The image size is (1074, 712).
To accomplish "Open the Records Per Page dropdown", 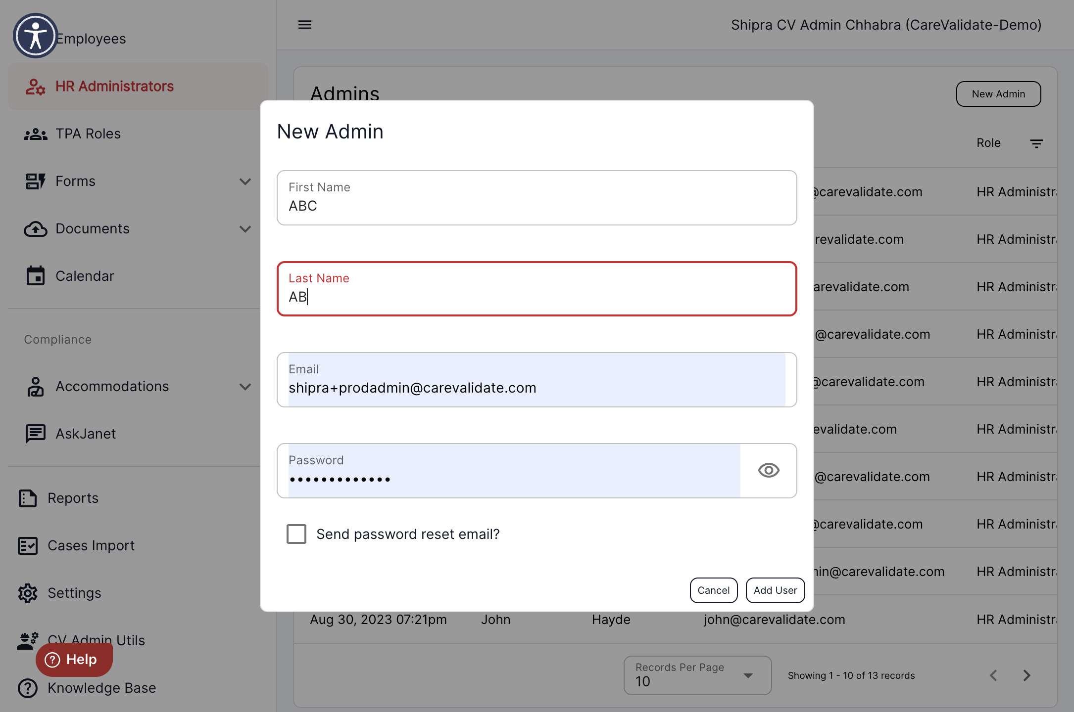I will [x=697, y=675].
